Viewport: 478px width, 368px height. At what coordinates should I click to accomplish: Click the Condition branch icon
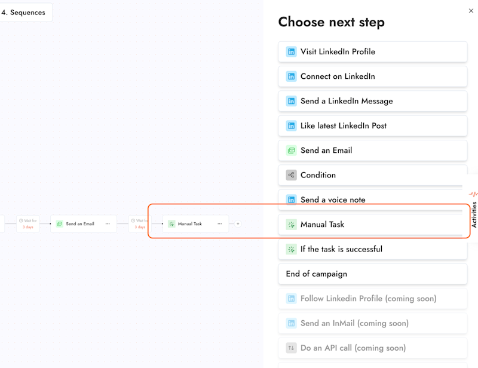click(291, 175)
